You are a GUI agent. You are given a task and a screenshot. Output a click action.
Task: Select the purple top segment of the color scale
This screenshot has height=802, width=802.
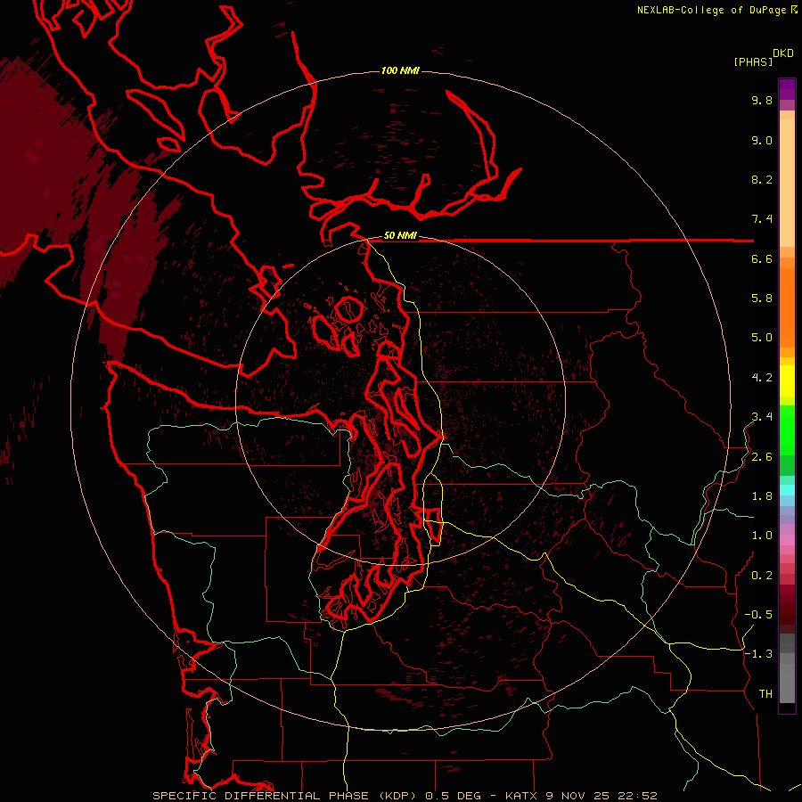(x=787, y=89)
